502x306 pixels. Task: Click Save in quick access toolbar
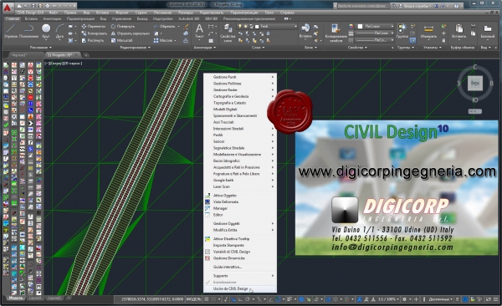point(33,6)
